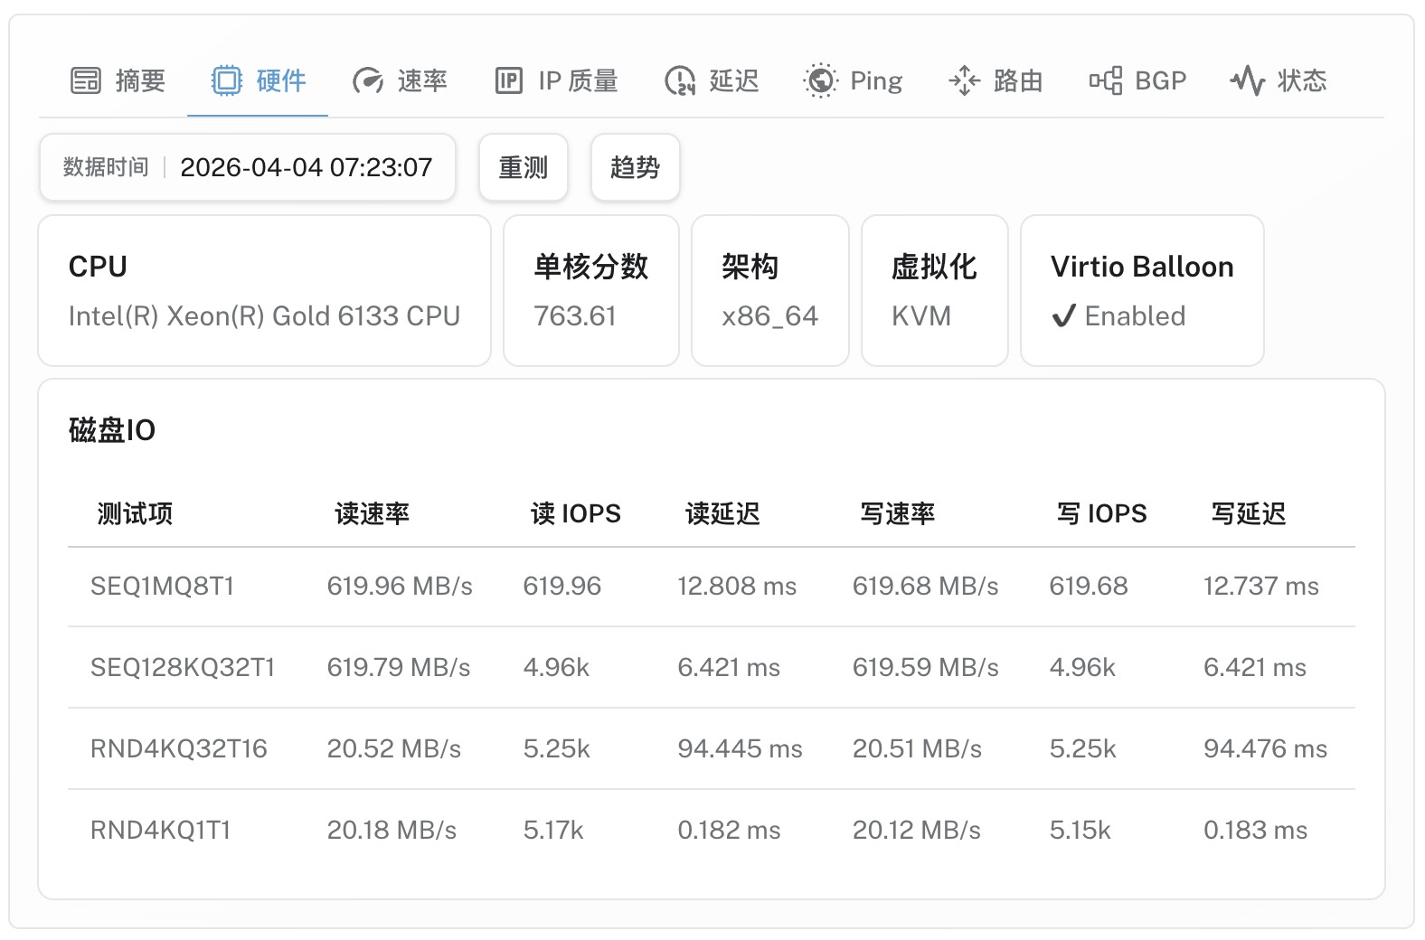
Task: Click the 重测 retest button
Action: 524,167
